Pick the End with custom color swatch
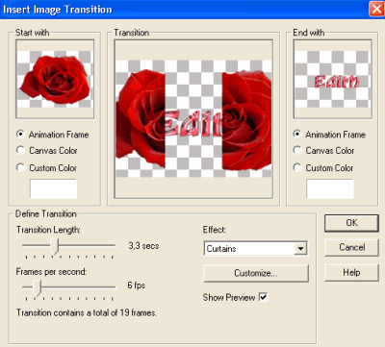Viewport: 385px width, 347px height. (x=330, y=189)
